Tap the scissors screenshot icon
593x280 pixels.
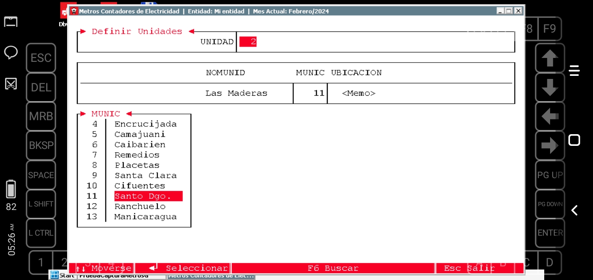(x=11, y=83)
